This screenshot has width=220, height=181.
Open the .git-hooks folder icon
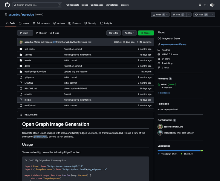coord(21,49)
